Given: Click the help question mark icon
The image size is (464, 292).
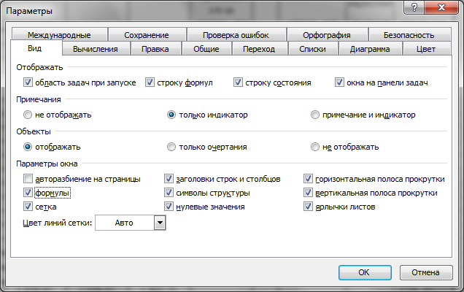Looking at the screenshot, I should [414, 9].
